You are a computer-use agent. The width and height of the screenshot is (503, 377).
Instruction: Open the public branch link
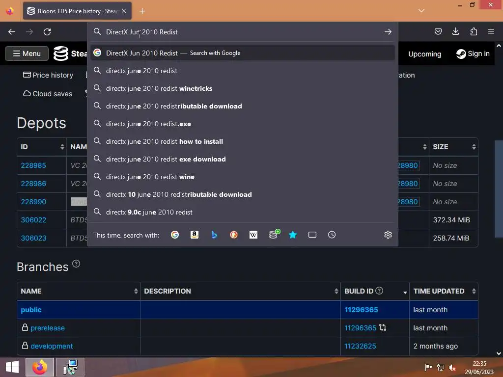pos(31,310)
